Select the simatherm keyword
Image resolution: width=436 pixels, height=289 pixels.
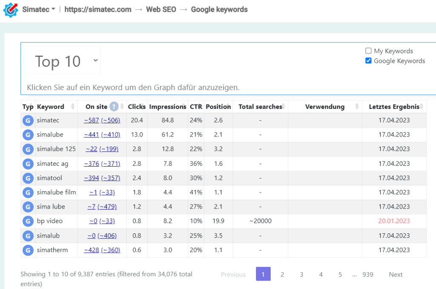[52, 250]
